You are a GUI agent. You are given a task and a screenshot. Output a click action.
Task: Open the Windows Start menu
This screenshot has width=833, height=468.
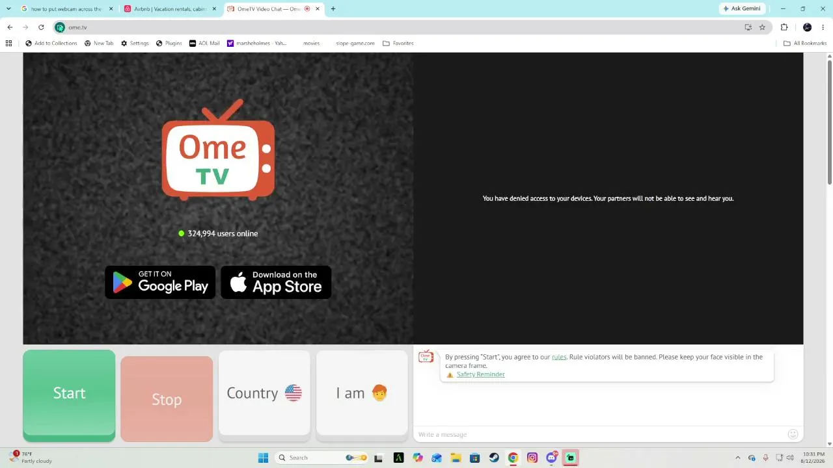[x=263, y=458]
